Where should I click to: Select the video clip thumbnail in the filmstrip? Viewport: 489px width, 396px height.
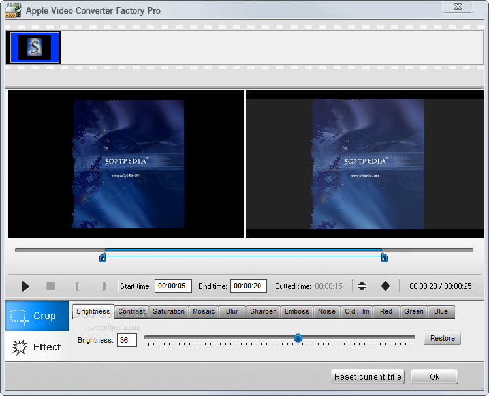(35, 48)
